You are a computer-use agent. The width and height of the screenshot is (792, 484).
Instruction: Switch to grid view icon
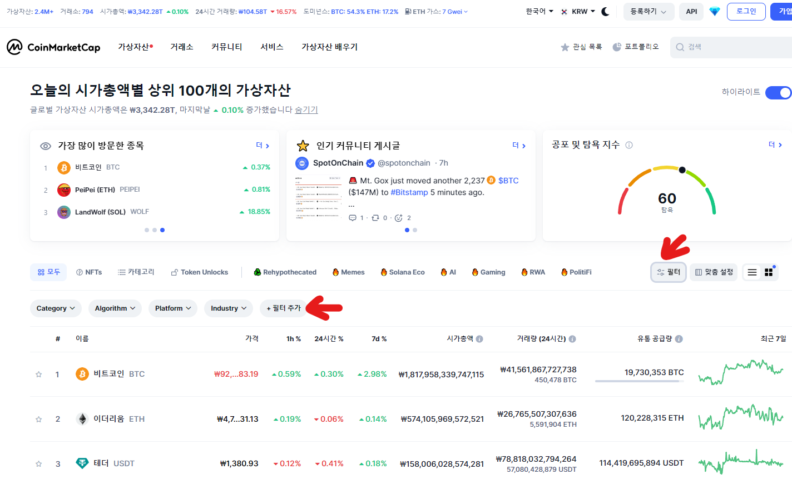pyautogui.click(x=769, y=272)
